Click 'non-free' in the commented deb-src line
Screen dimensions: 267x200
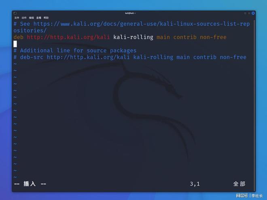(233, 57)
